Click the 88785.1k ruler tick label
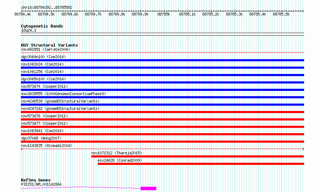Viewport: 314px width, 192px height. [187, 14]
